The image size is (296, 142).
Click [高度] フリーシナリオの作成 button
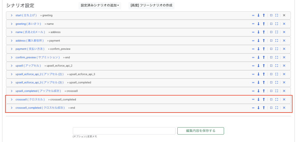151,5
